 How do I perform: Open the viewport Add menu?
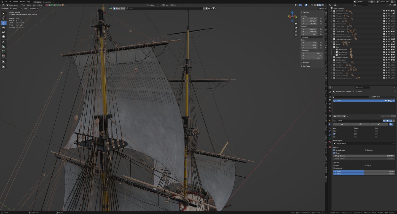pyautogui.click(x=34, y=5)
